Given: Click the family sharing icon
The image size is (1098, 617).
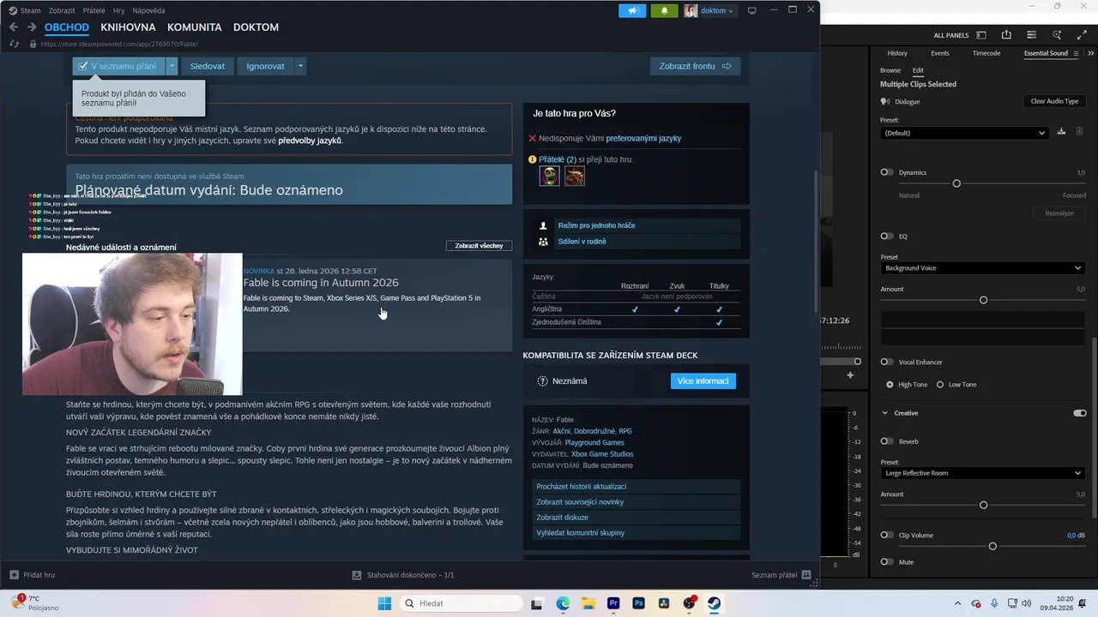Looking at the screenshot, I should click(x=543, y=242).
